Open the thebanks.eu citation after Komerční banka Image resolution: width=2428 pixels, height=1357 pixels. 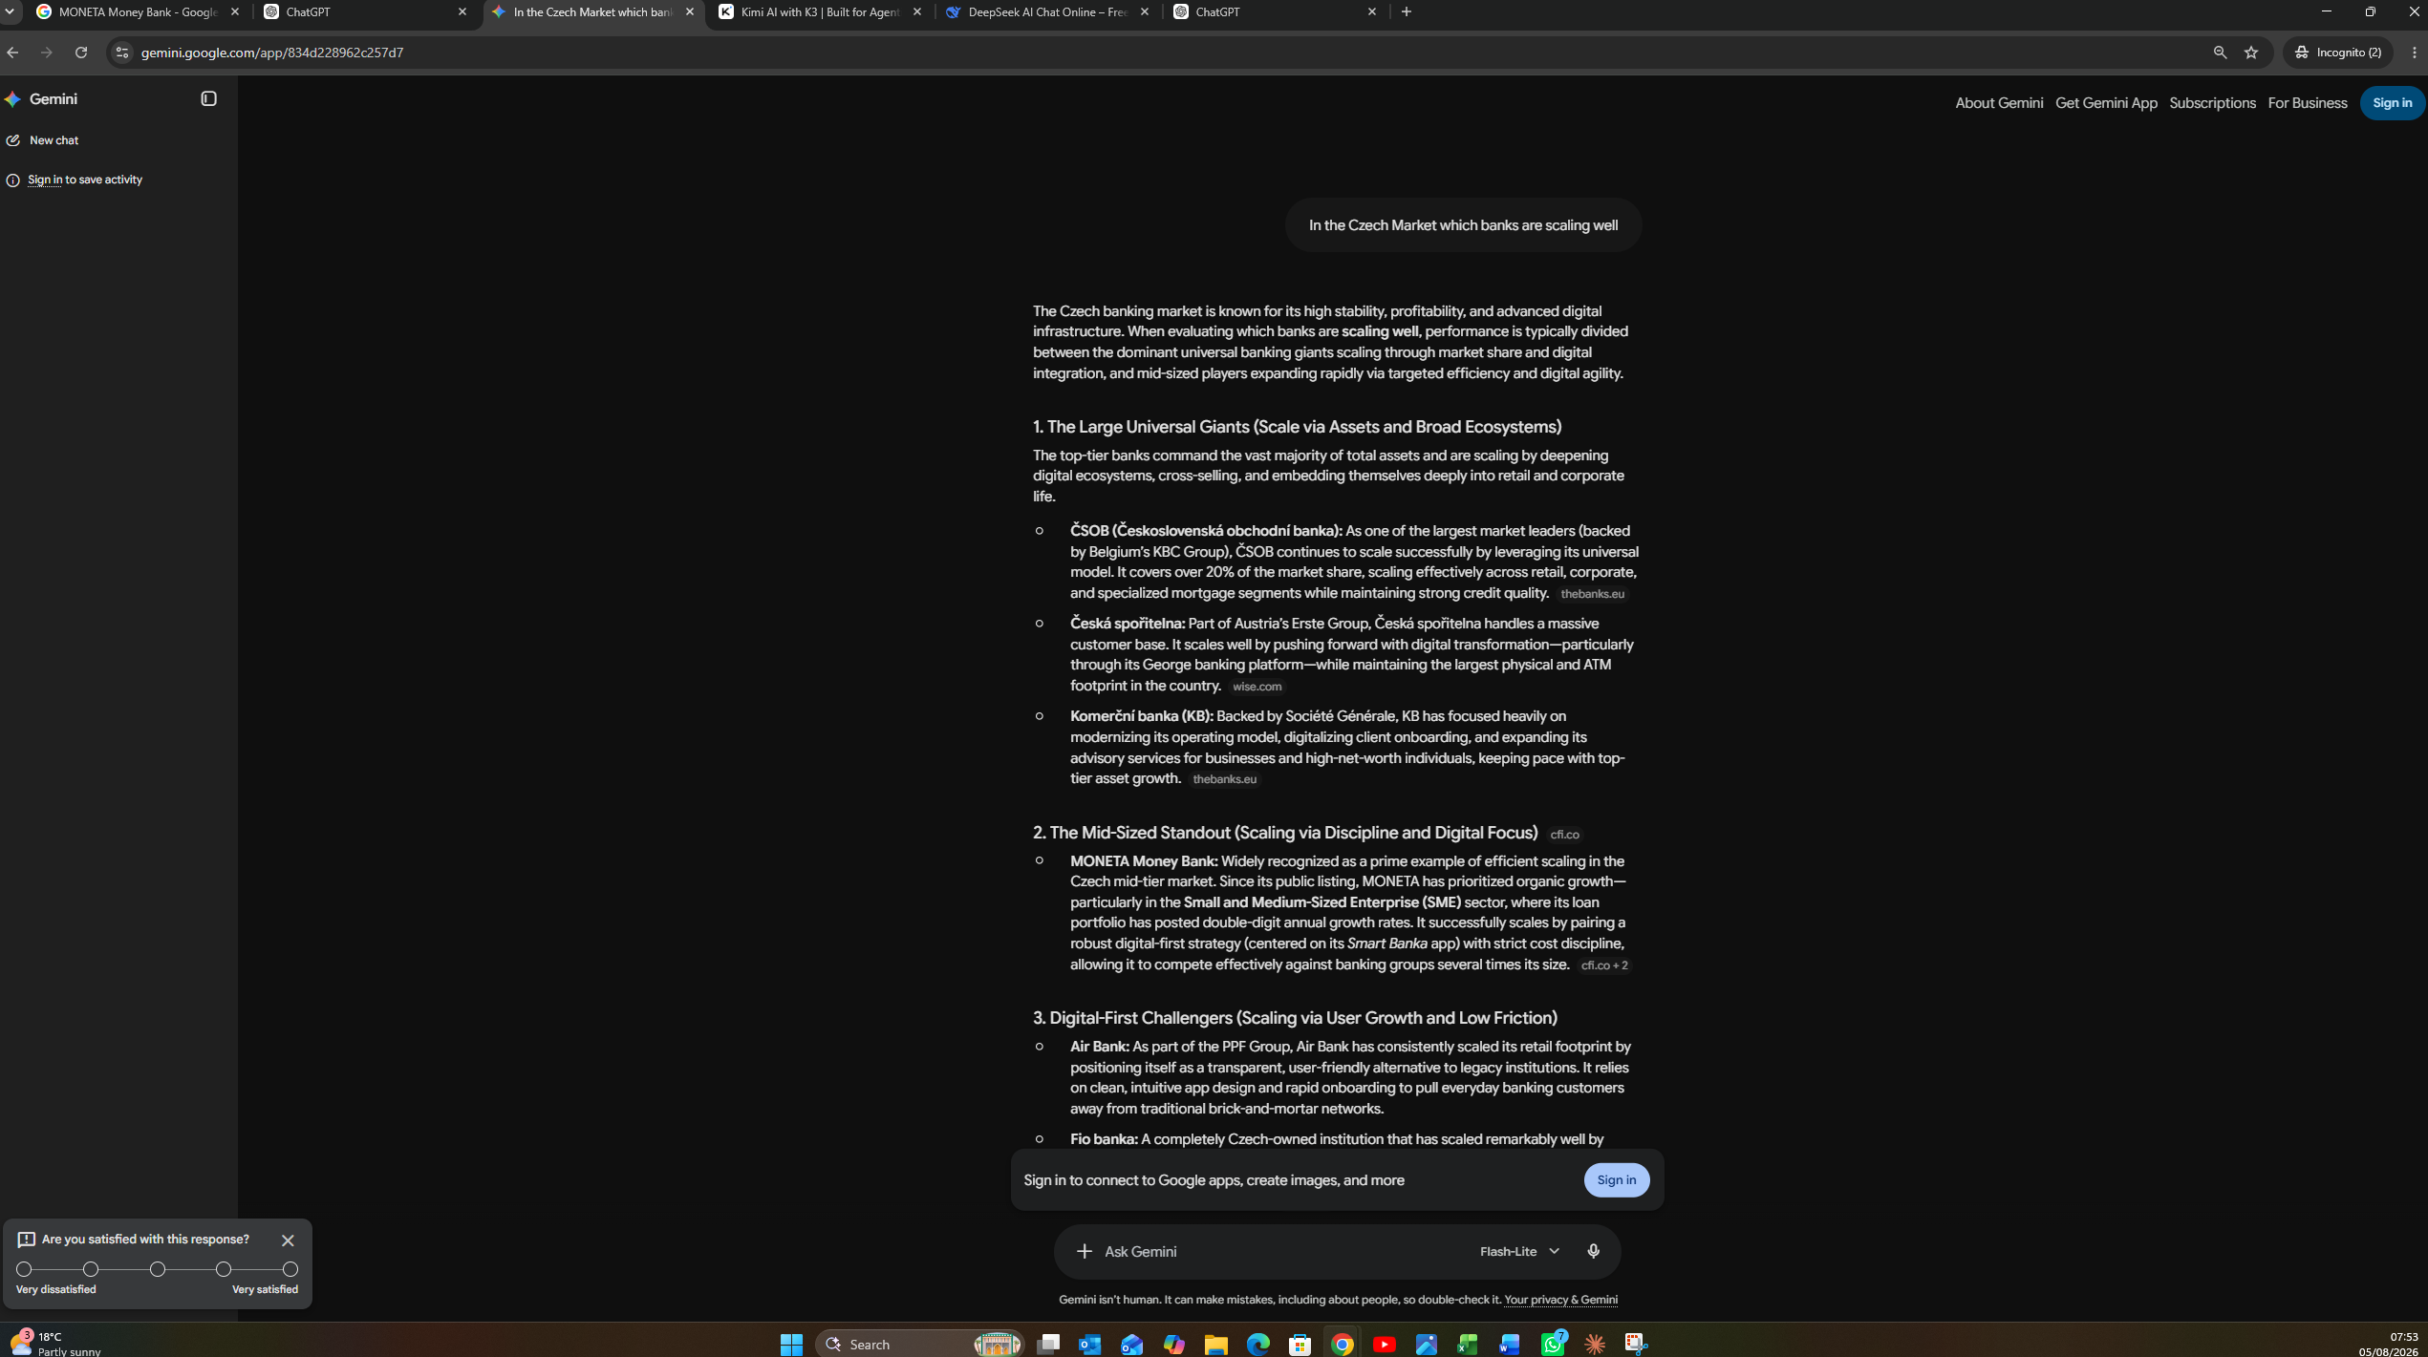1224,779
